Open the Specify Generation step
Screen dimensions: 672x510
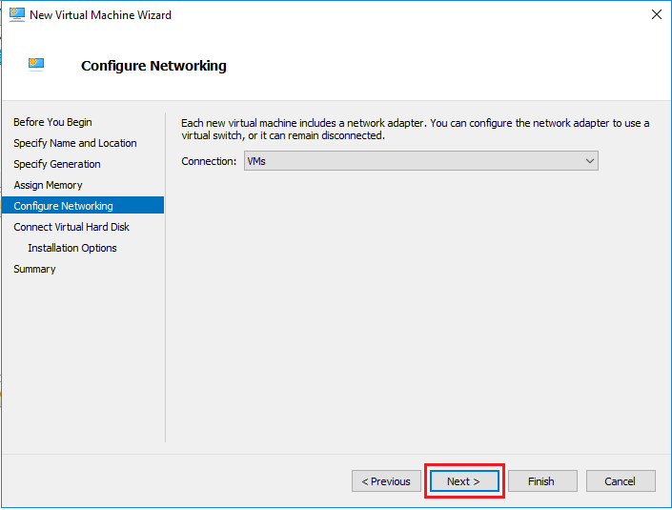(x=56, y=164)
